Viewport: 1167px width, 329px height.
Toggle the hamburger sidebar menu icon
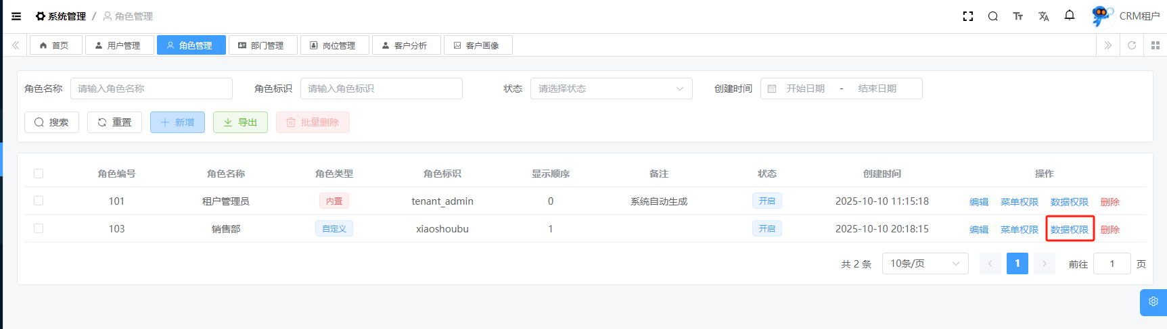16,16
